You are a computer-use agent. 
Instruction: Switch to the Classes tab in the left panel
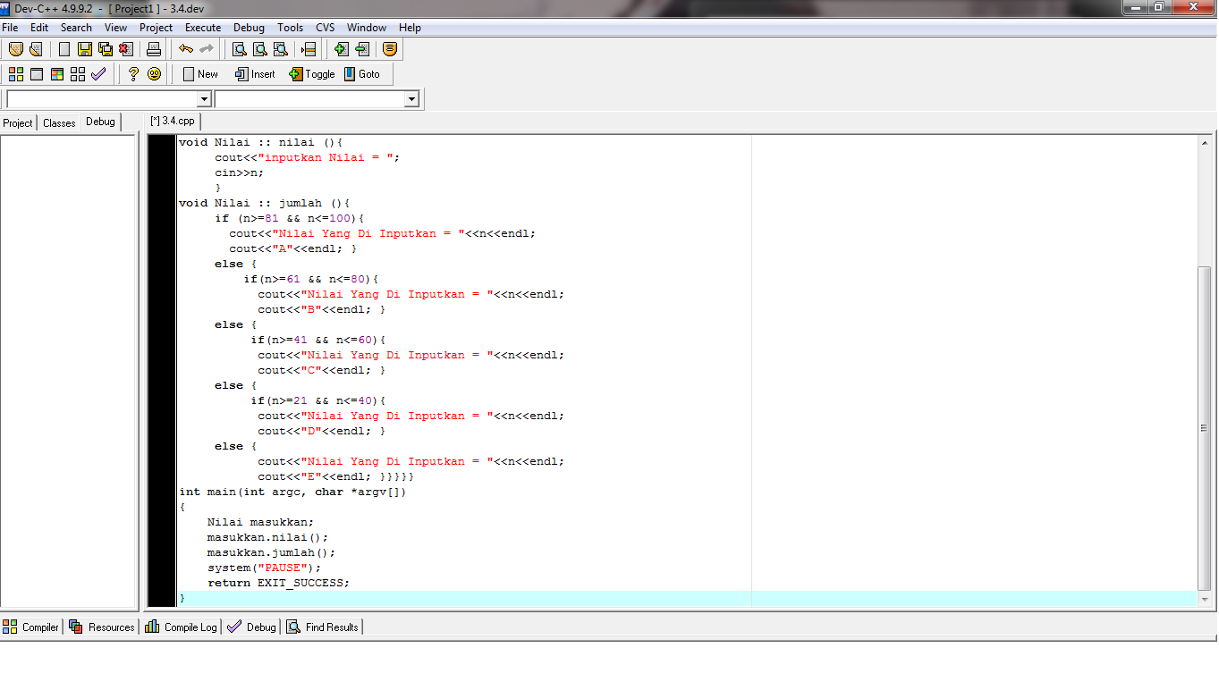59,123
